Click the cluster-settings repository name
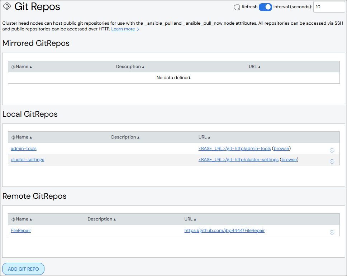The image size is (347, 276). click(x=27, y=160)
